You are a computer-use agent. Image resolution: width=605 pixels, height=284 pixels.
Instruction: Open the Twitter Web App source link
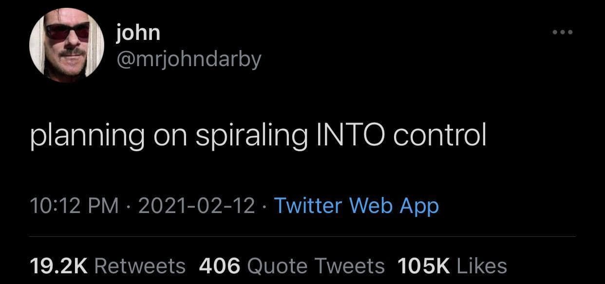[x=356, y=206]
